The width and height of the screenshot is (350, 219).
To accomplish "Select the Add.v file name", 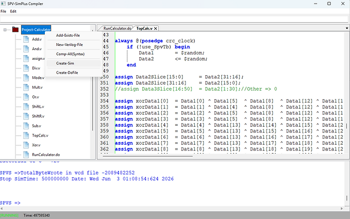I will tap(37, 39).
